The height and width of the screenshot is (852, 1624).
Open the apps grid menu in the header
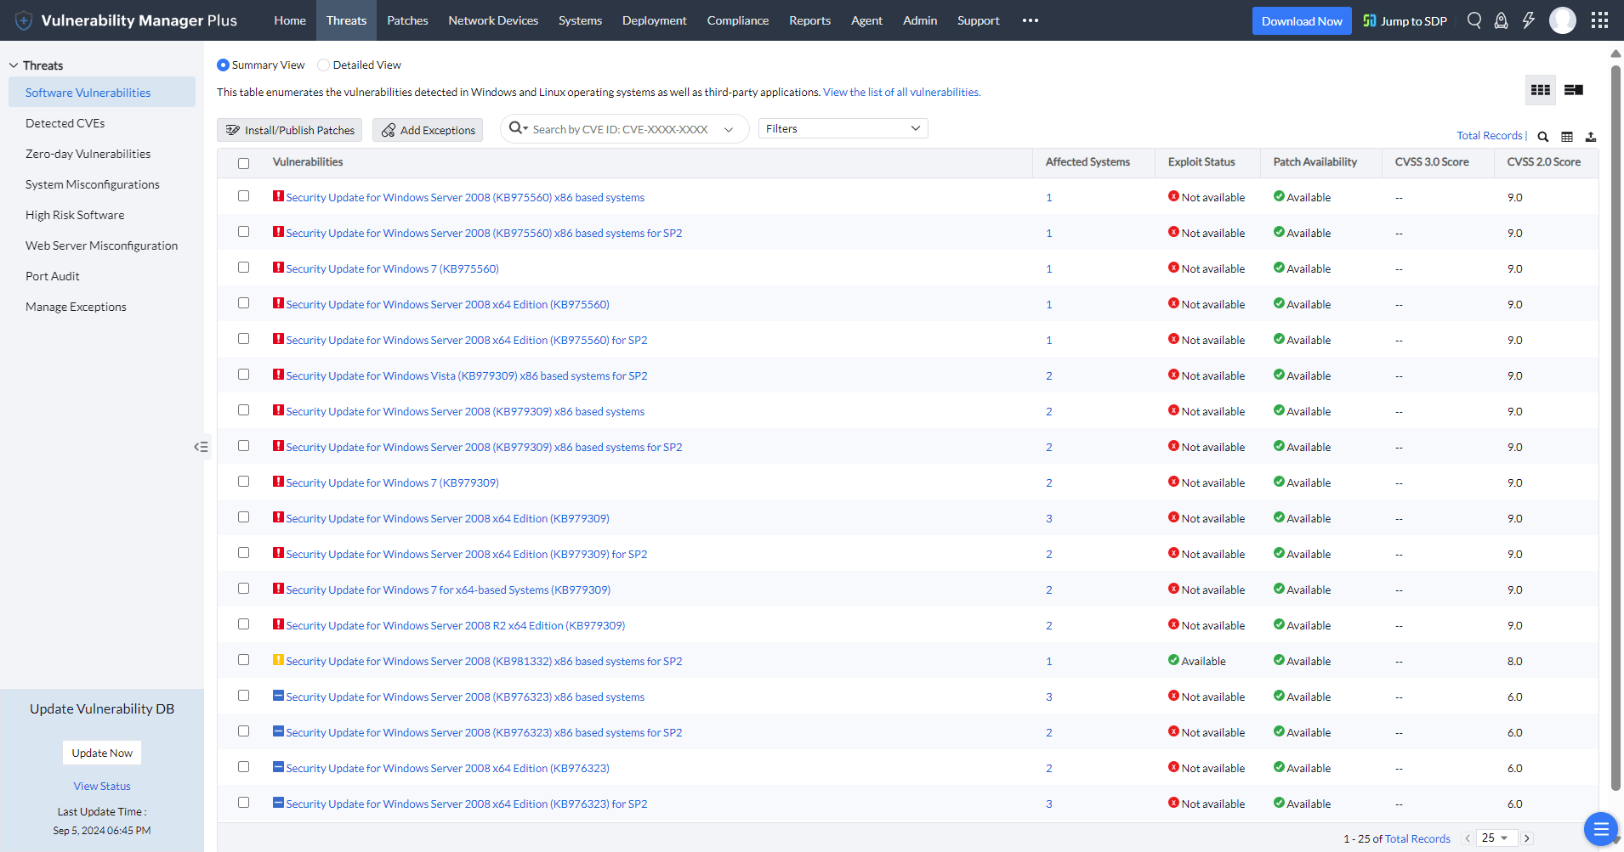pyautogui.click(x=1600, y=20)
